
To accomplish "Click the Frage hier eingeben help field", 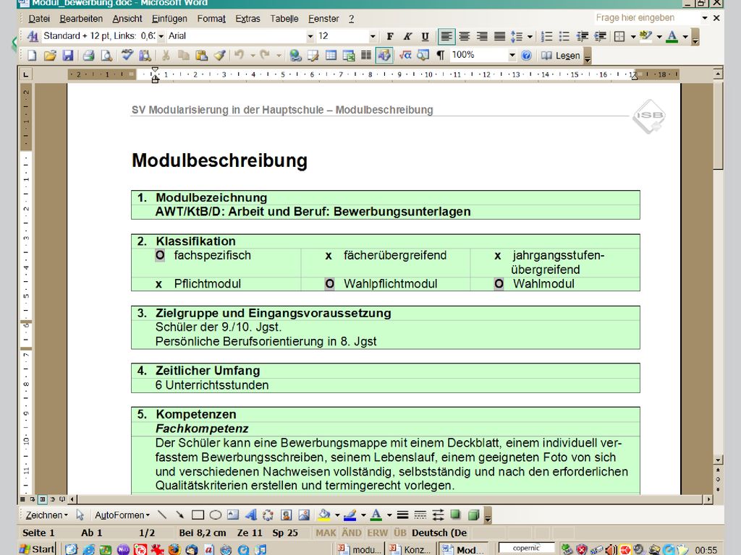I will 647,18.
